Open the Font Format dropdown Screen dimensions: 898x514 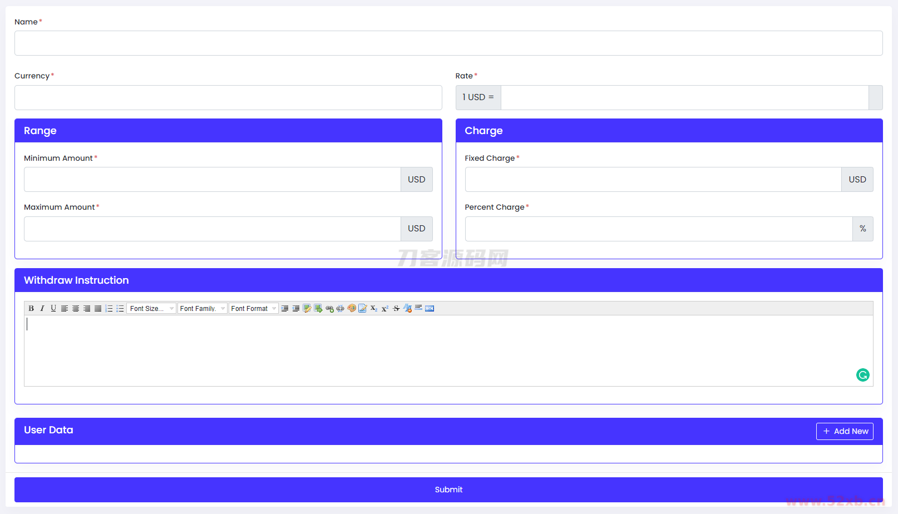click(253, 309)
